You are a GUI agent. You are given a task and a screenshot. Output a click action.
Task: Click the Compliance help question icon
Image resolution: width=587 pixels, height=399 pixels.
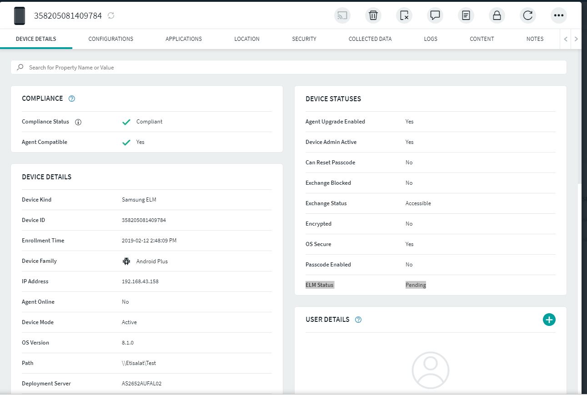coord(71,99)
